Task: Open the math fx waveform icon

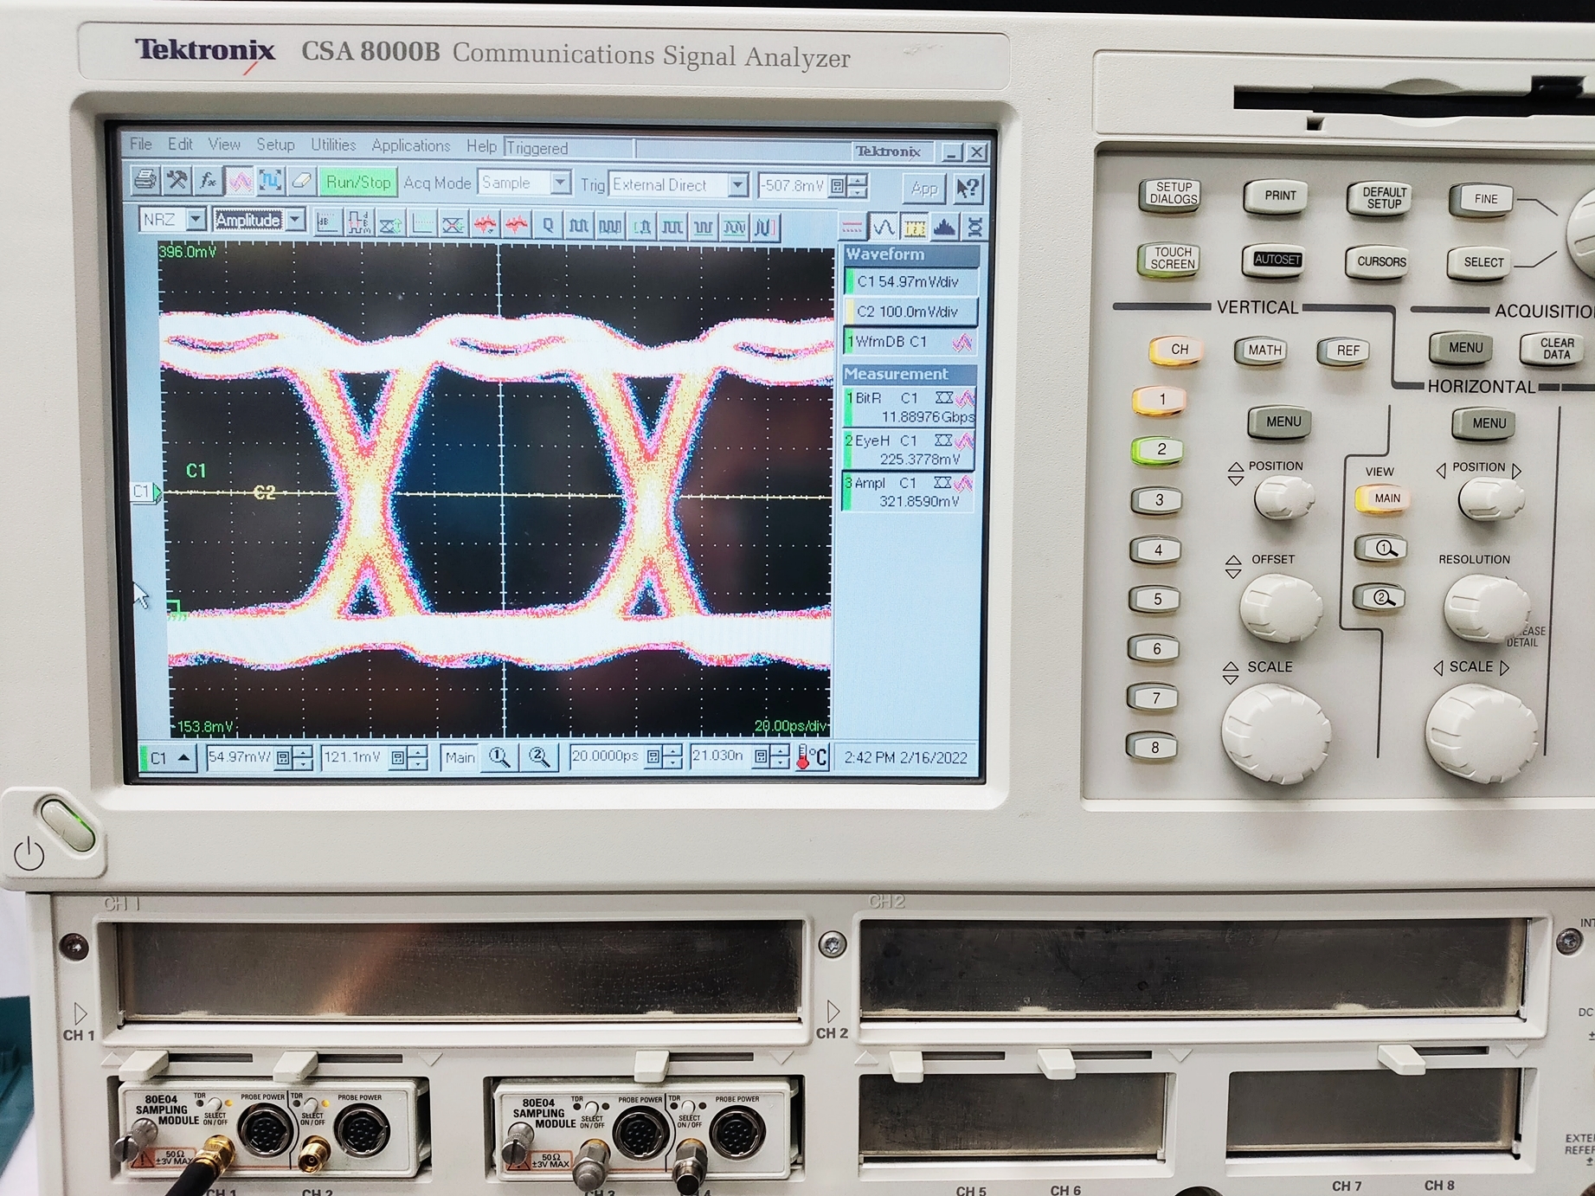Action: click(208, 181)
